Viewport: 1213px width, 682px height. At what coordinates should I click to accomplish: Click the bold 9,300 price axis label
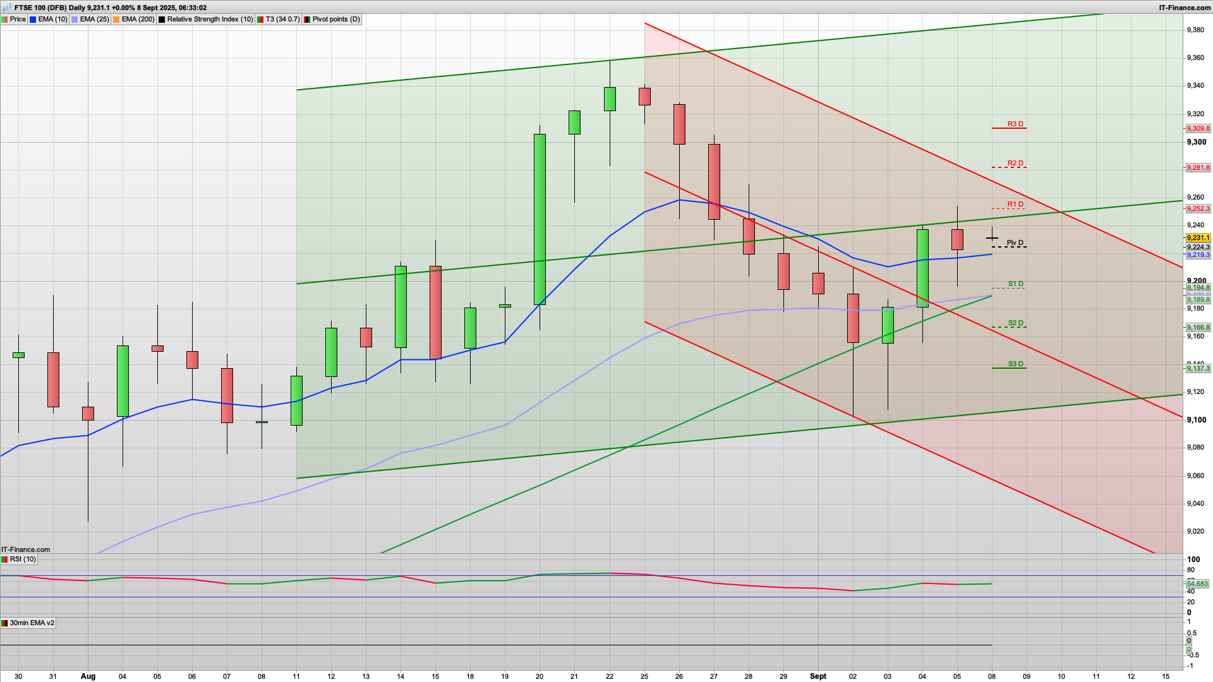coord(1197,142)
